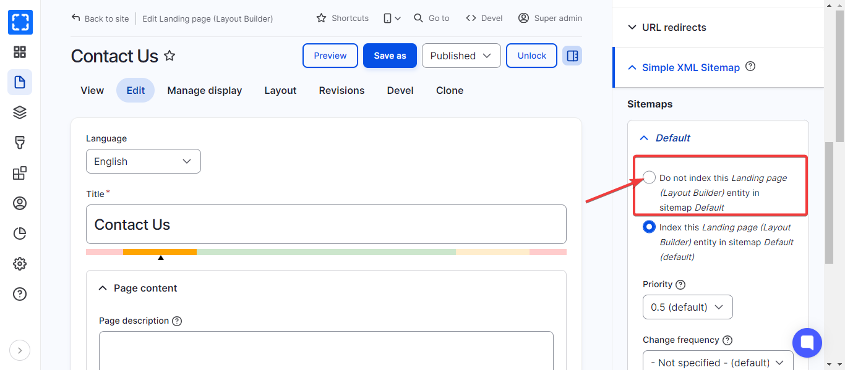Click the Simple XML Sitemap help icon

coord(750,66)
